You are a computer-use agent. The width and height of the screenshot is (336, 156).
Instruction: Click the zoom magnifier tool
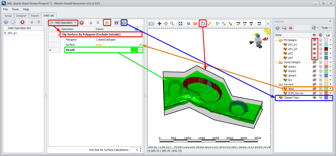coord(172,24)
